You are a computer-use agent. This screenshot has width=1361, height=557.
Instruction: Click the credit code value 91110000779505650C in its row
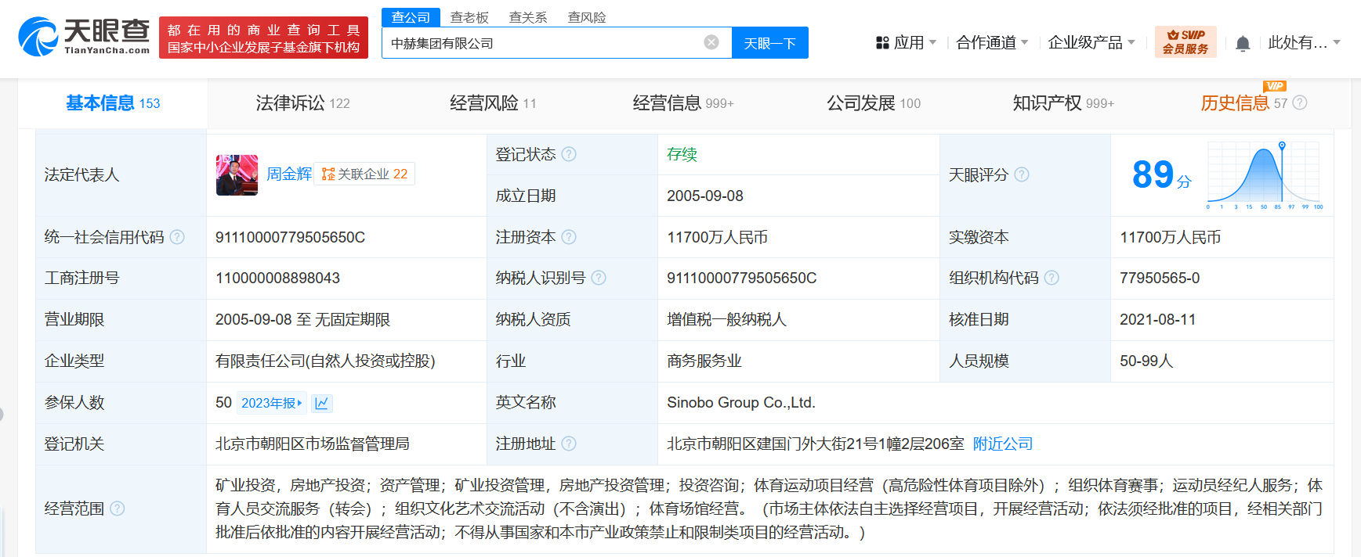pos(290,237)
